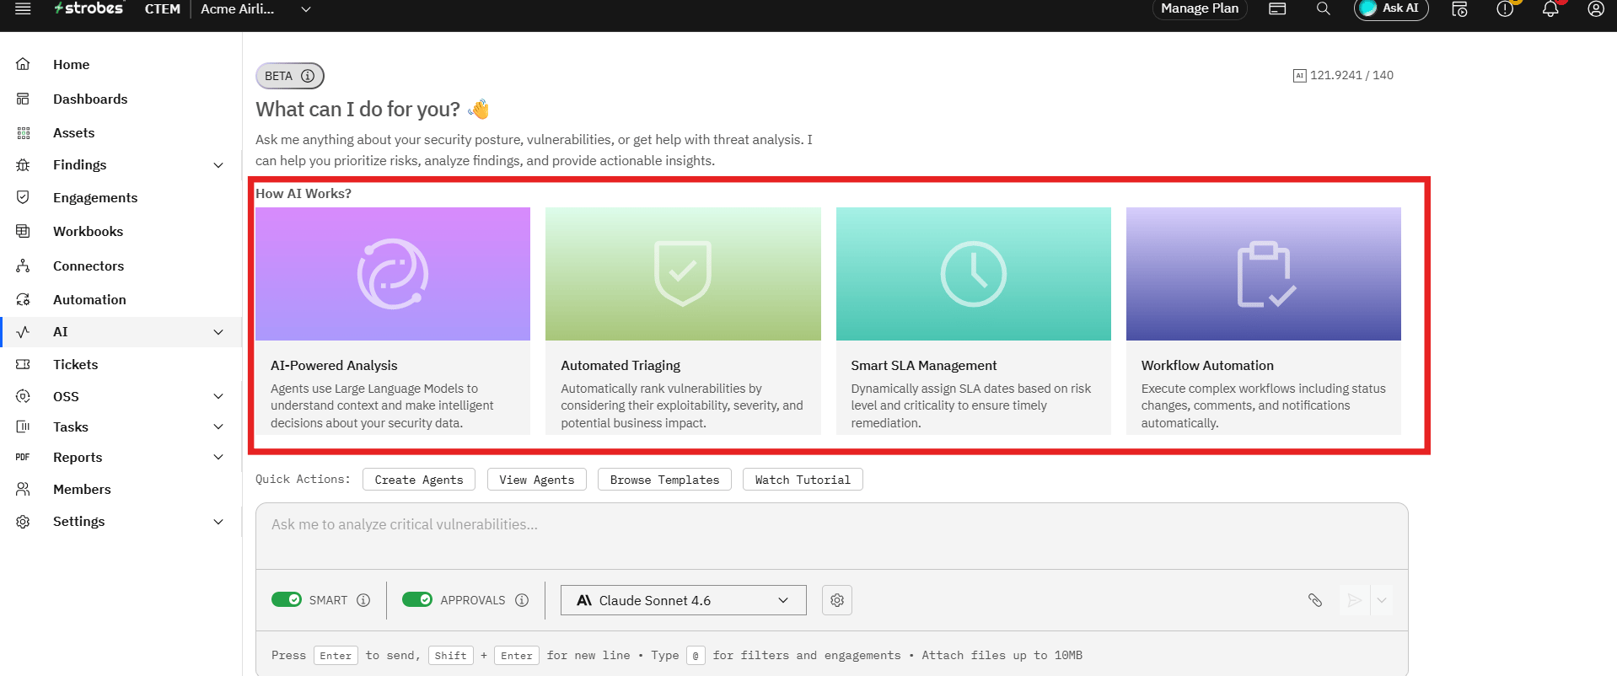Expand the Reports sidebar chevron

click(218, 457)
